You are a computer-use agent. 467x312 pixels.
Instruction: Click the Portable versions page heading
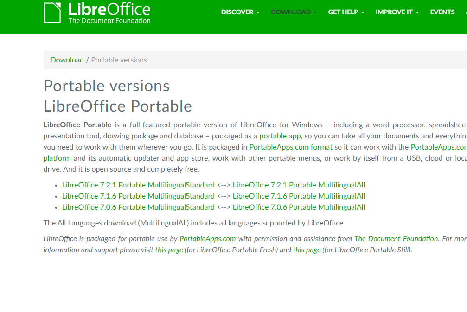coord(107,86)
